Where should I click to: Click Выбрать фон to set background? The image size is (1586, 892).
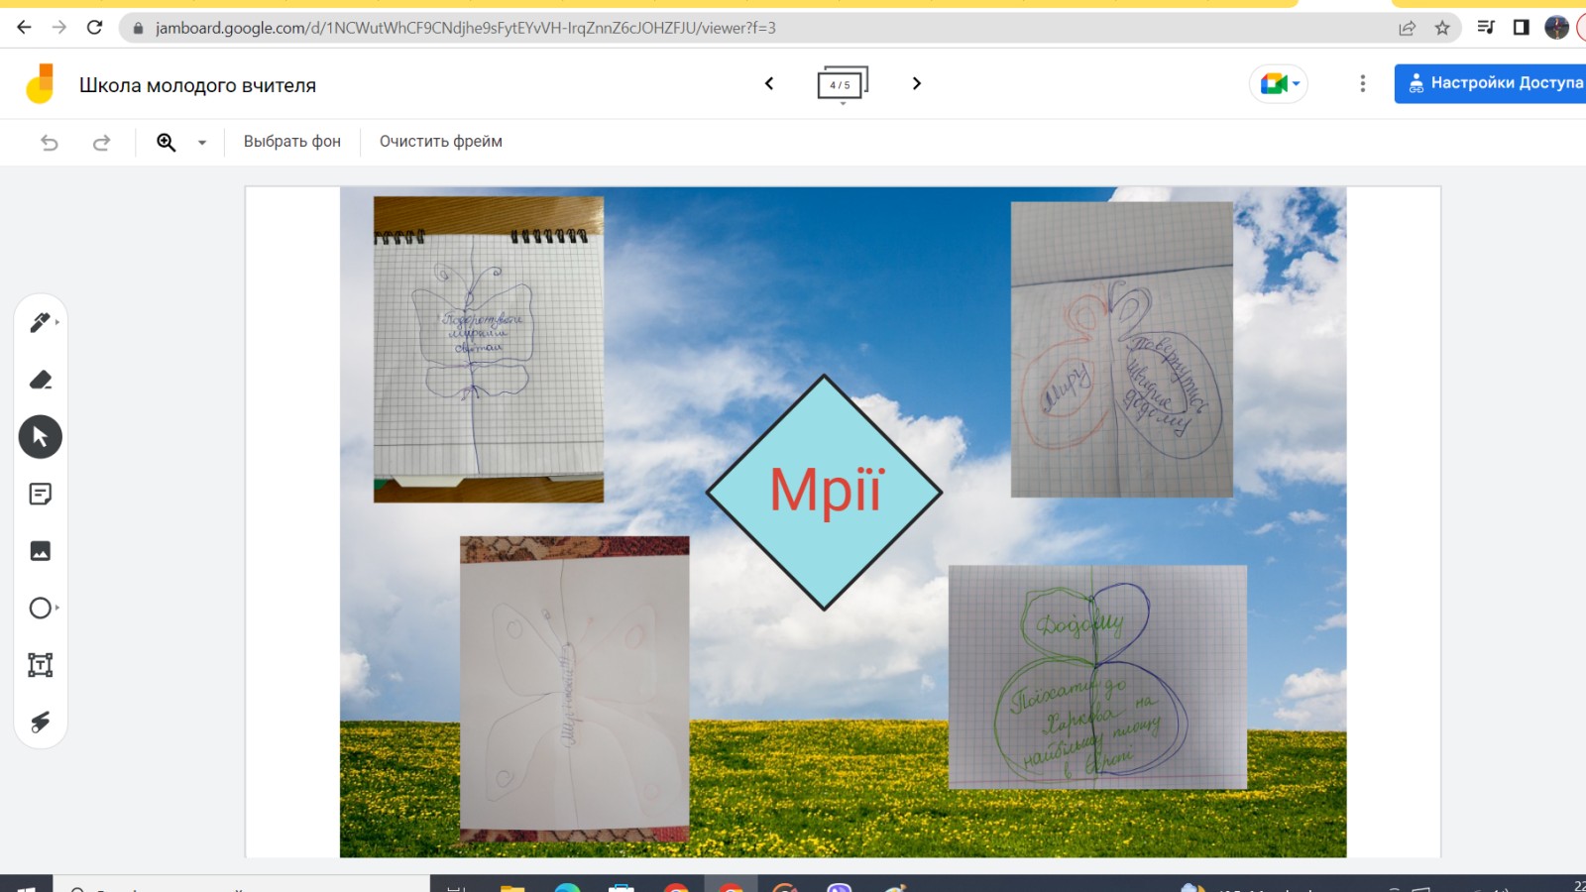(292, 142)
